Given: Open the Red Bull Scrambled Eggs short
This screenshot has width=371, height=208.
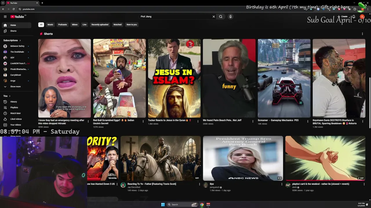Looking at the screenshot, I should point(119,78).
